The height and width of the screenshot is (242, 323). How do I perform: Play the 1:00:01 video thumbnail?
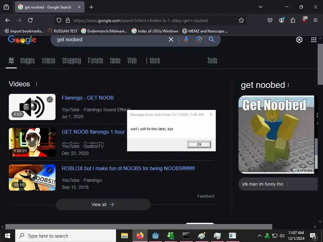click(x=32, y=142)
